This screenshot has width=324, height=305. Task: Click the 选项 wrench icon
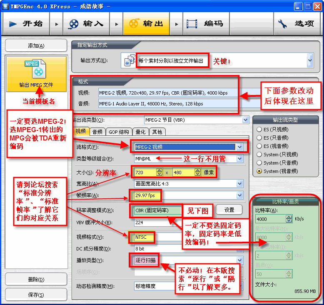click(282, 24)
